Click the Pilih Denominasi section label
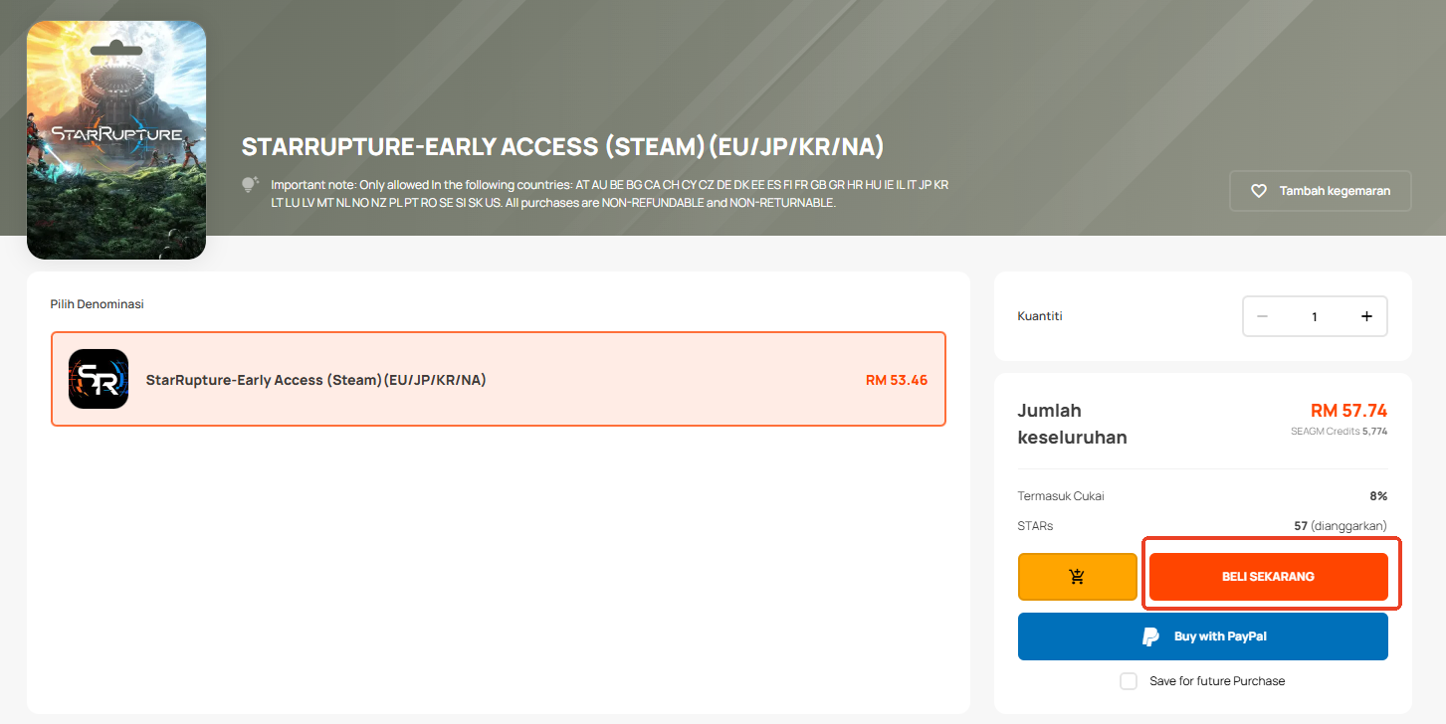1446x724 pixels. (x=98, y=304)
